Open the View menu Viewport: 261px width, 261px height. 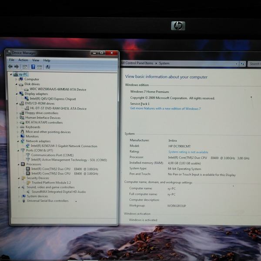point(36,60)
